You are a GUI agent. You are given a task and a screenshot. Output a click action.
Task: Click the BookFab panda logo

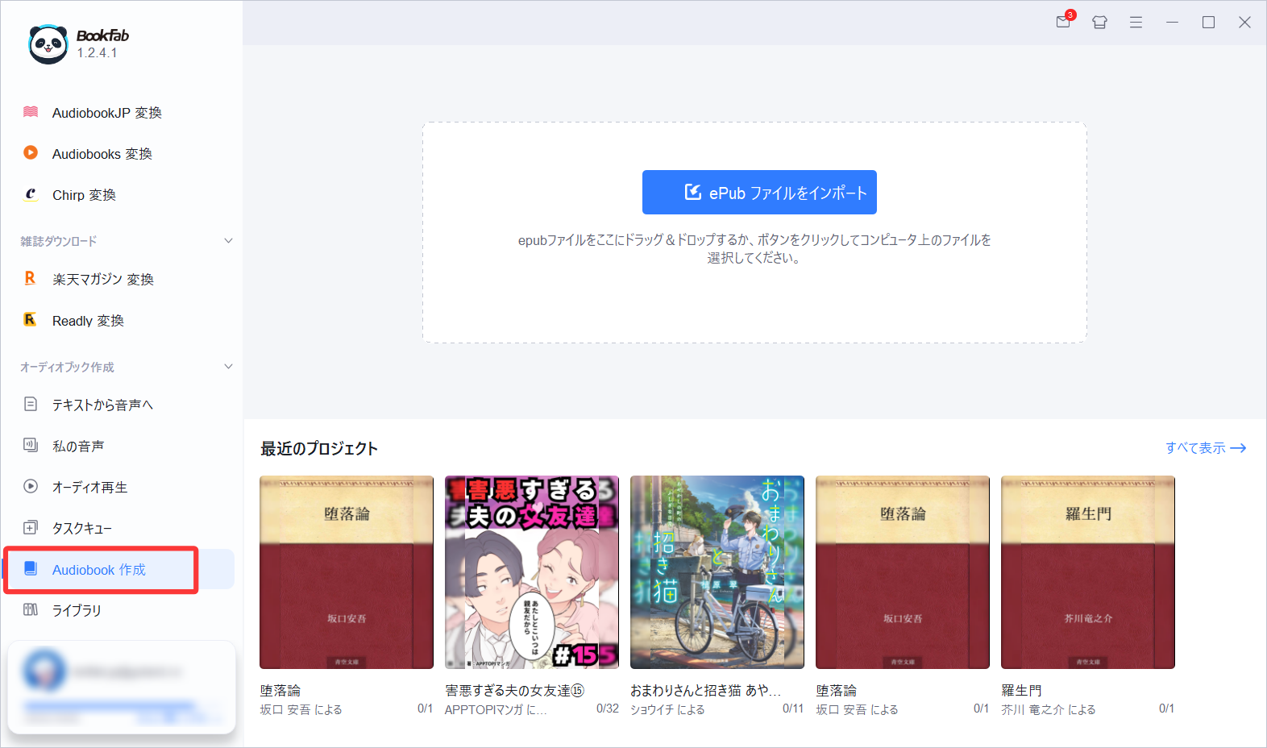pyautogui.click(x=48, y=44)
